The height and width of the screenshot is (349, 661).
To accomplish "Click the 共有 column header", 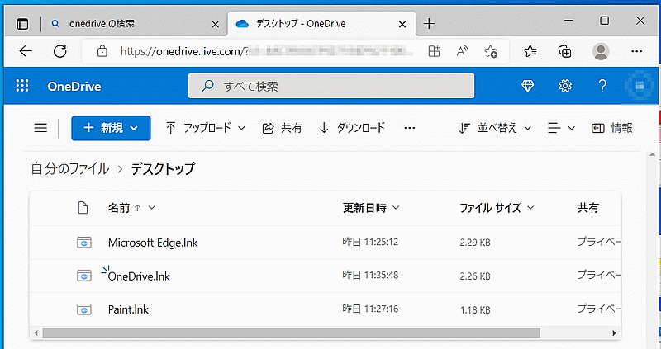I will point(588,207).
